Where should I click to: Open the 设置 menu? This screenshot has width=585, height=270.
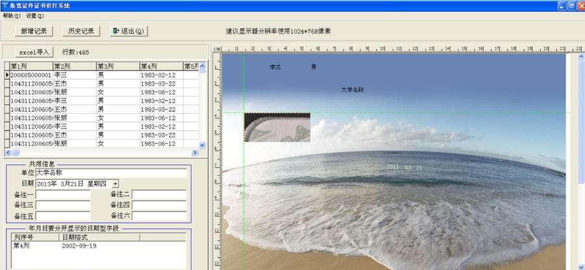click(x=35, y=15)
